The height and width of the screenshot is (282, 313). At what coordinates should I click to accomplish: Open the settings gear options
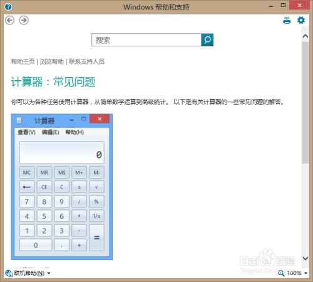click(301, 20)
